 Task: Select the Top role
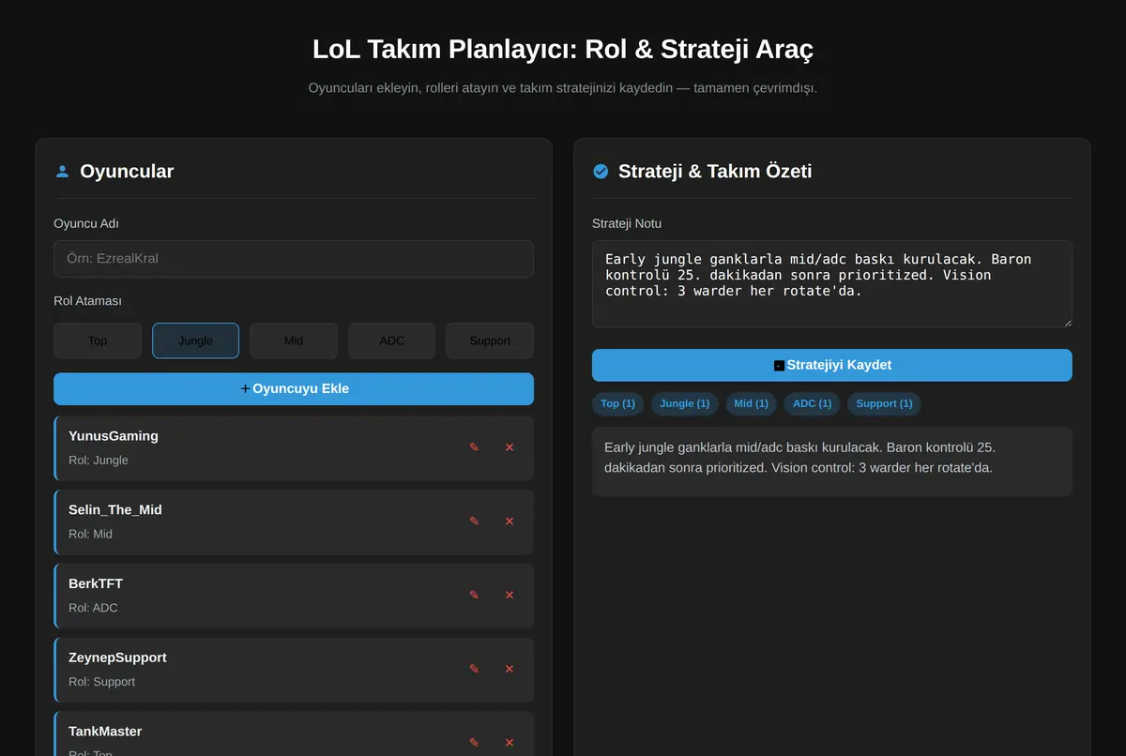(x=98, y=340)
